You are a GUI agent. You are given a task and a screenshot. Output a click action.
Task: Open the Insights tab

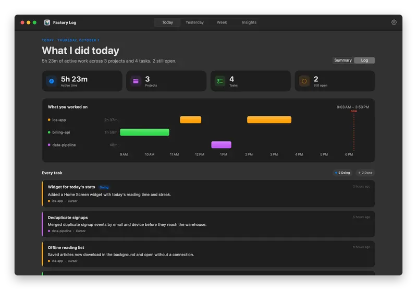click(x=249, y=22)
